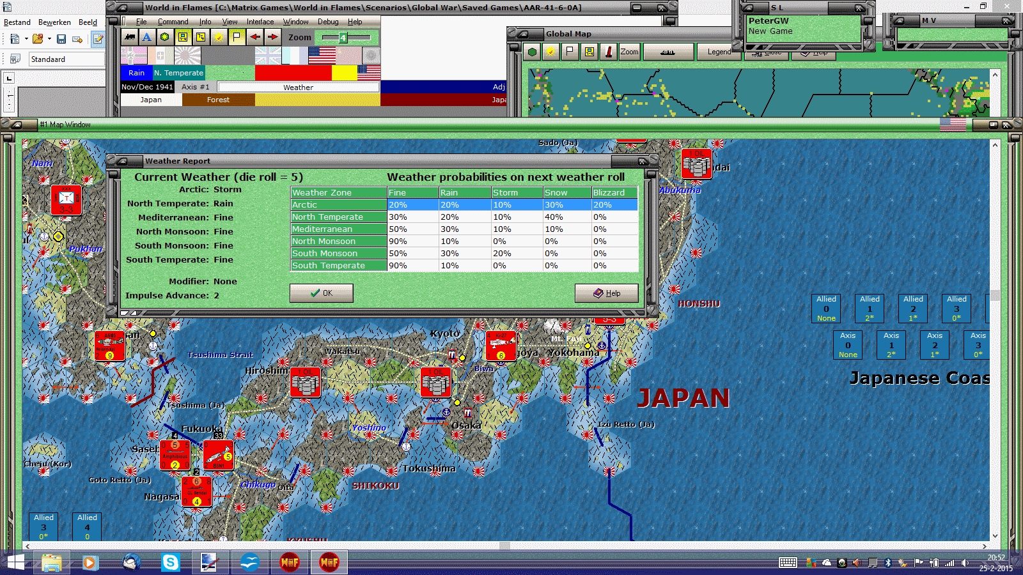Toggle the green hexagon icon in main toolbar
Screen dimensions: 1023x575
click(x=164, y=37)
